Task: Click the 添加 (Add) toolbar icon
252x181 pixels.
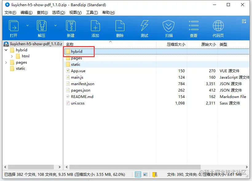Action: [x=95, y=26]
